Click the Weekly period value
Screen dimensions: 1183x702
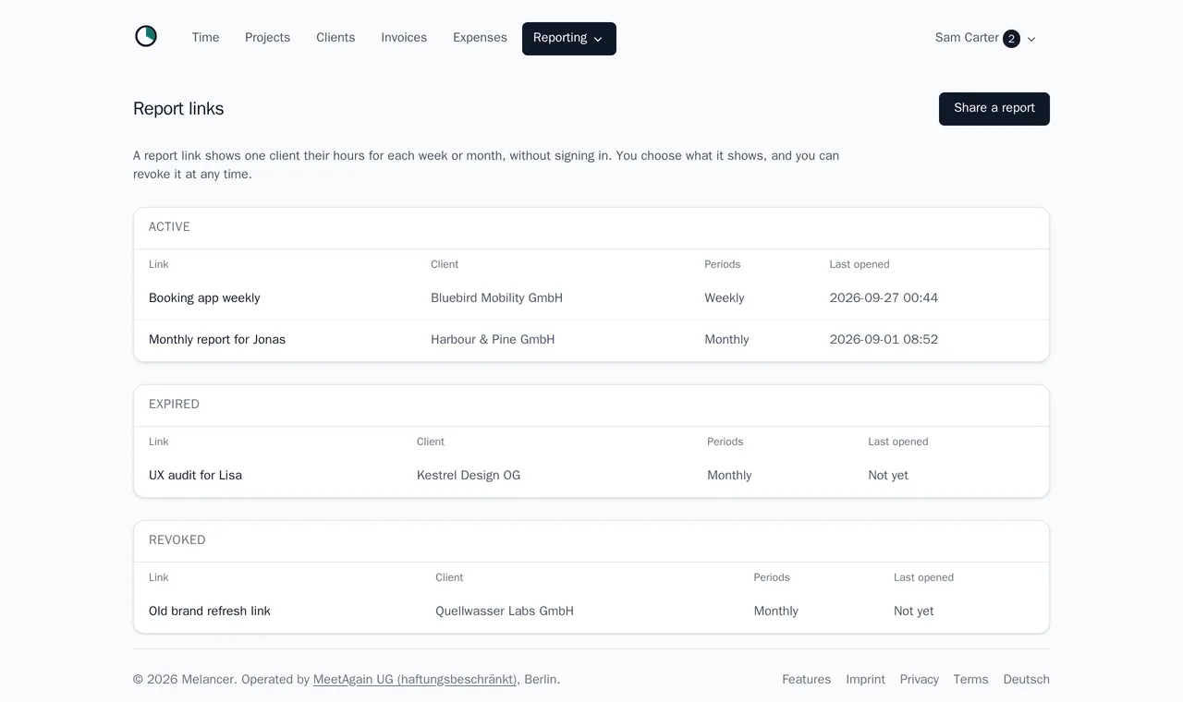(724, 298)
